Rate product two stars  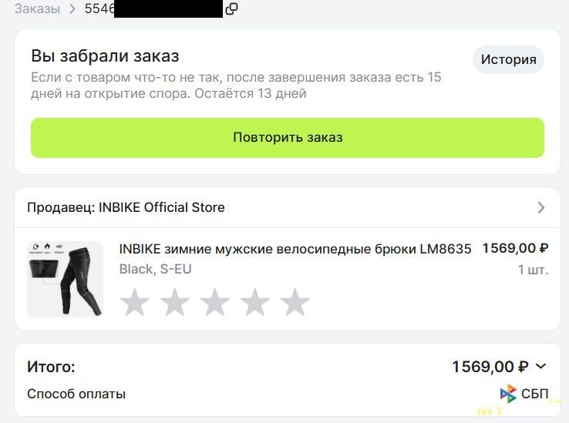click(175, 302)
